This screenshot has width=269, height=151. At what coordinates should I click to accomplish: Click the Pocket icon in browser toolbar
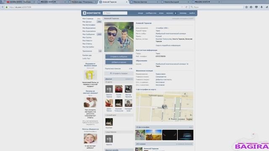tap(256, 7)
